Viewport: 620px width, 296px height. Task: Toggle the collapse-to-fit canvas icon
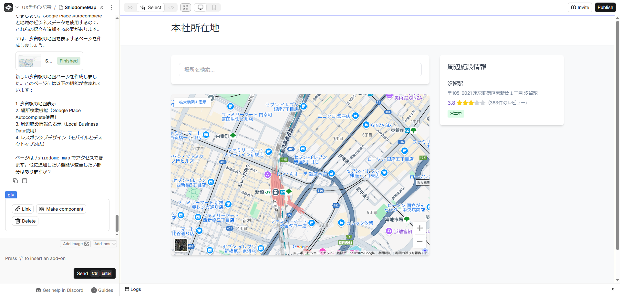click(x=186, y=7)
